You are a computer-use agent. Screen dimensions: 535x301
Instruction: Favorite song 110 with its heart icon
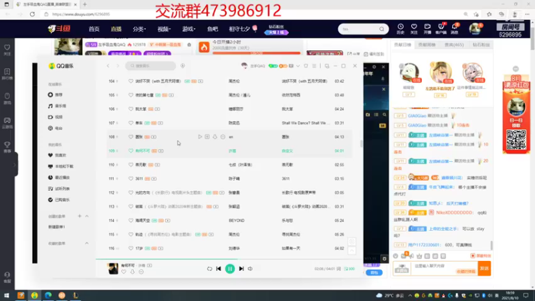(x=130, y=165)
